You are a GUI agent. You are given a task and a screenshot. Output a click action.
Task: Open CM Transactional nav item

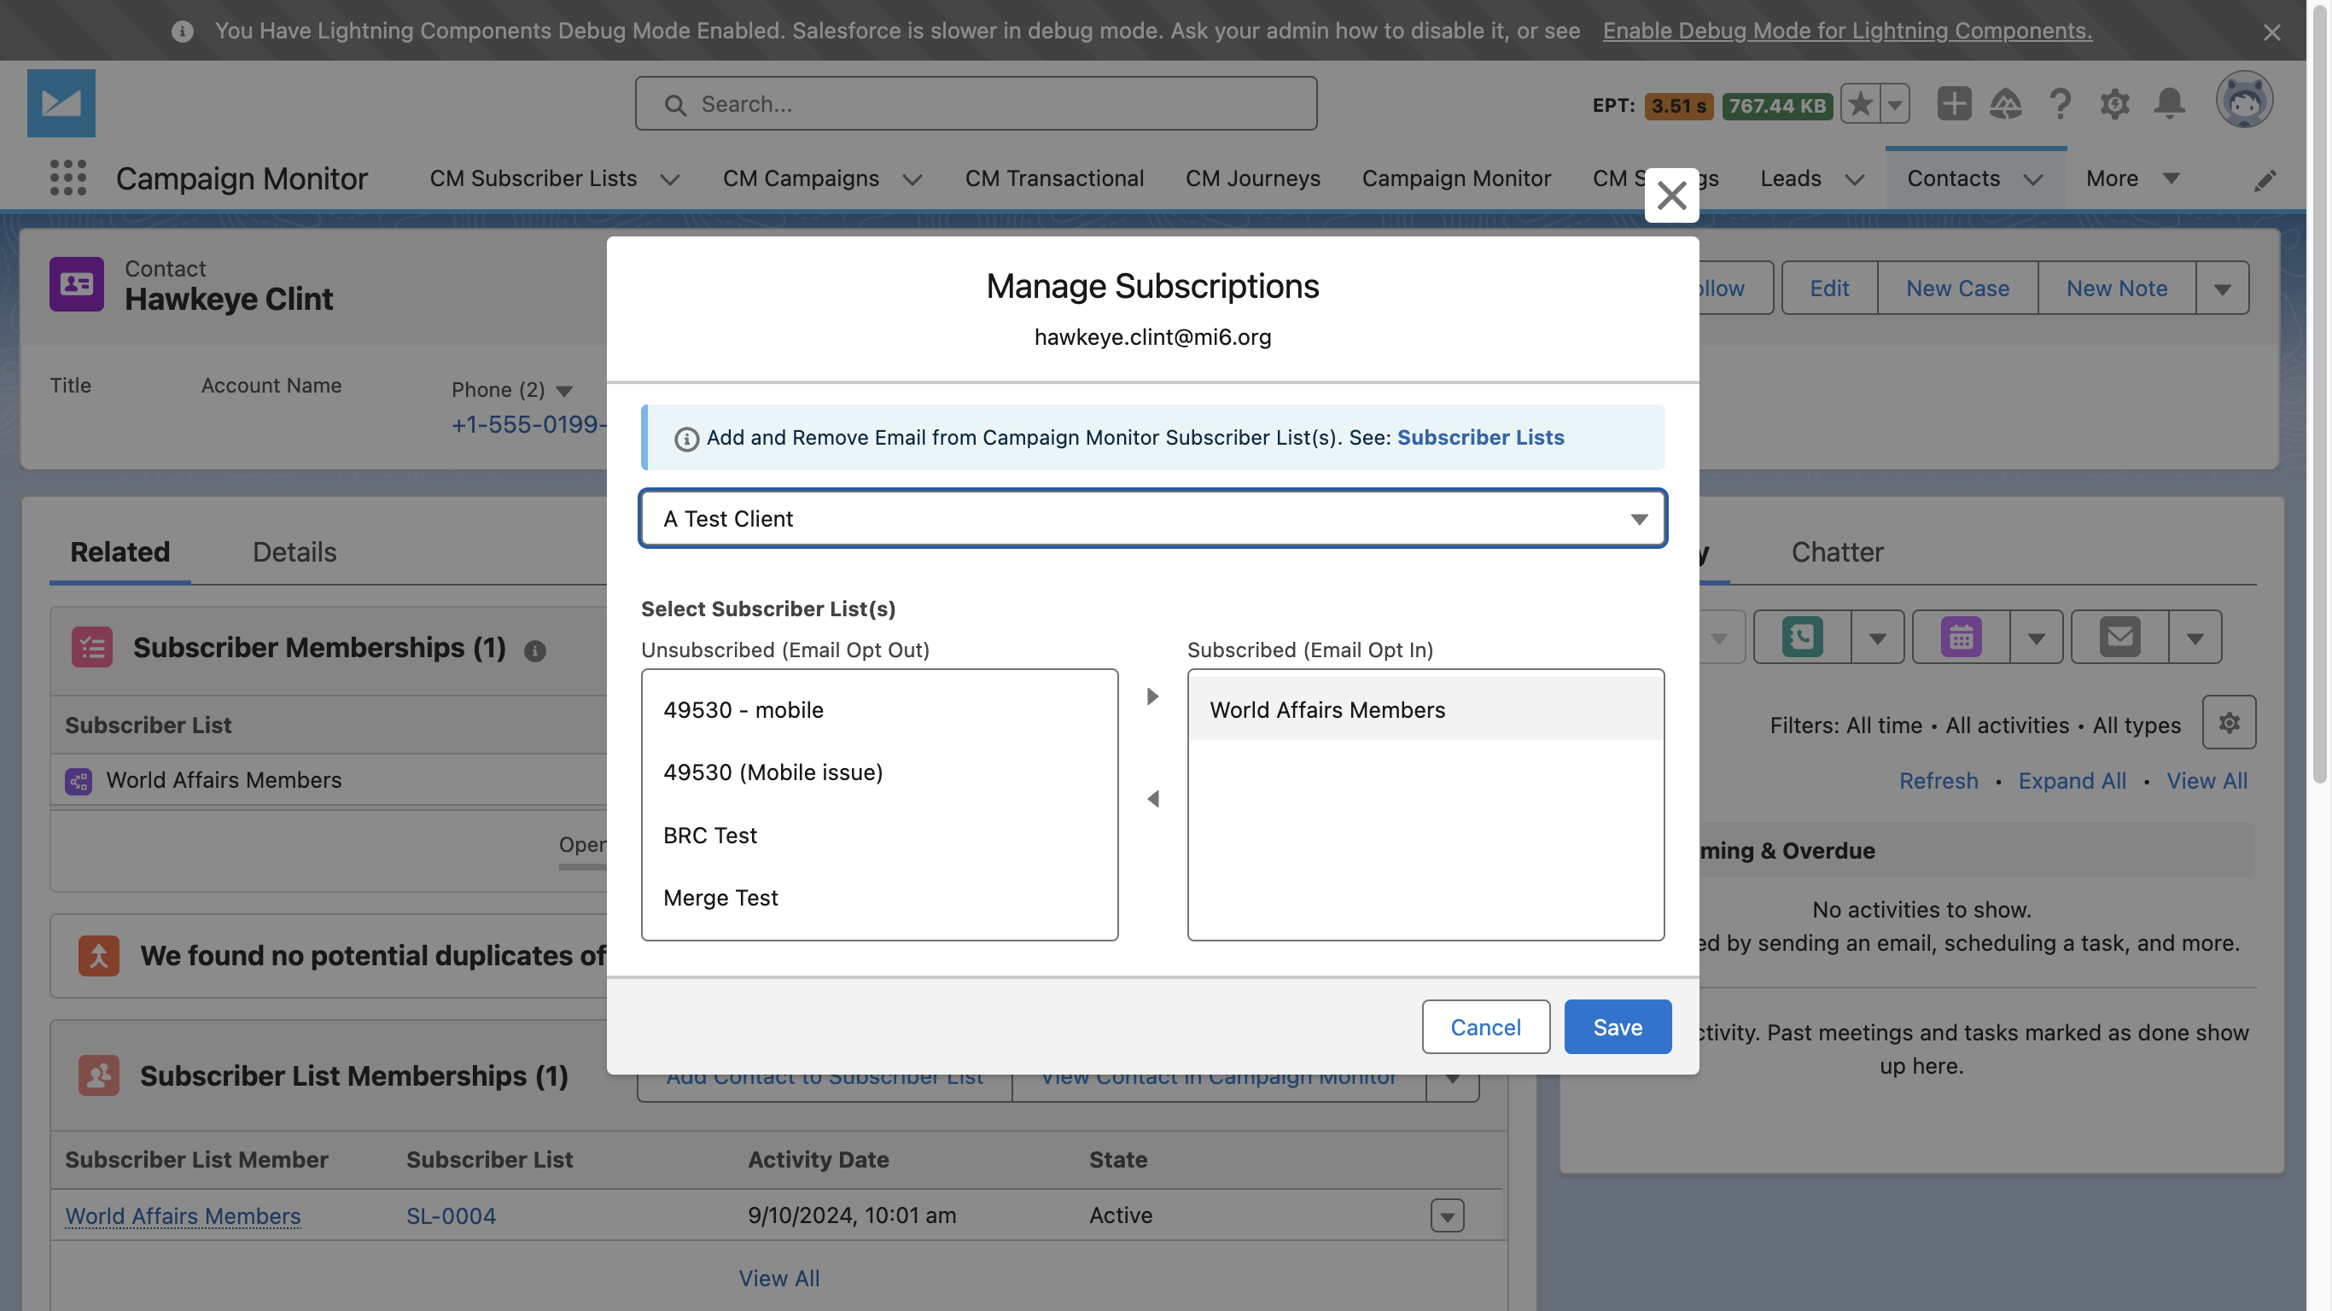click(1053, 178)
